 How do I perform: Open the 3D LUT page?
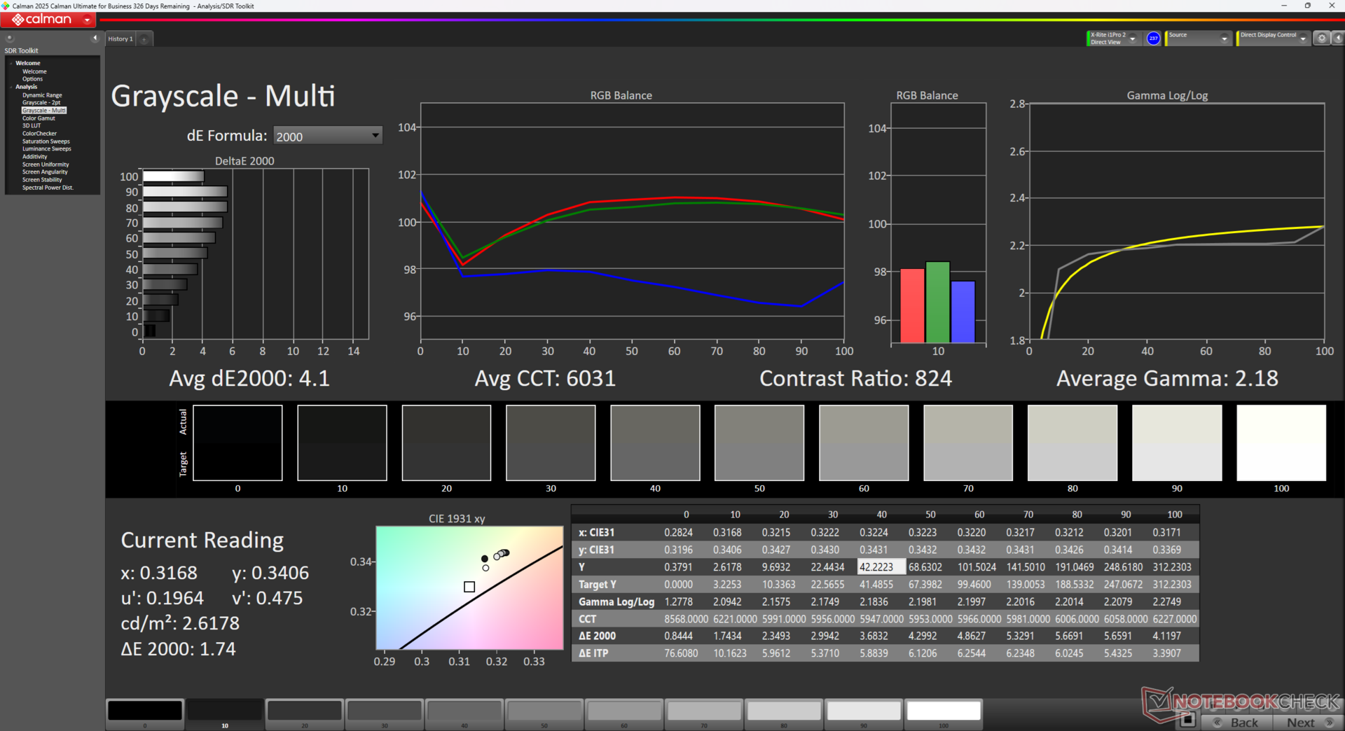tap(32, 126)
